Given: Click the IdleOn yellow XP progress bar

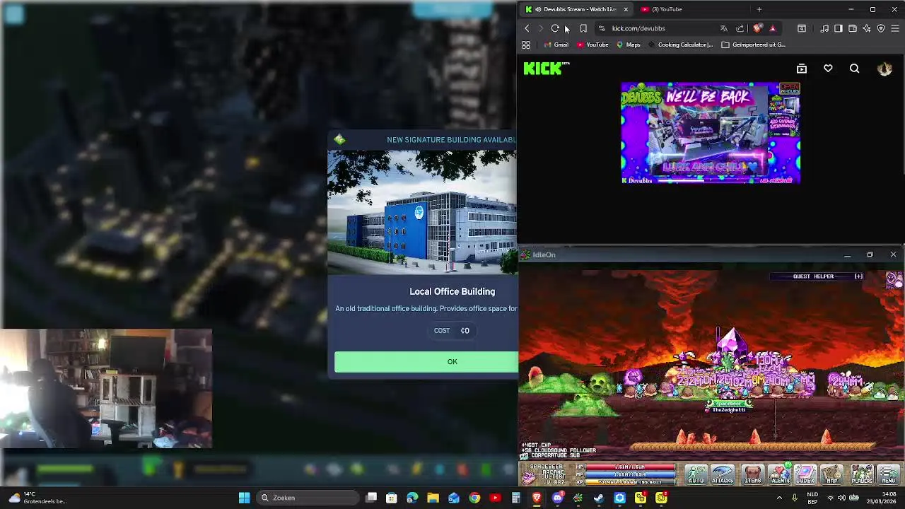Looking at the screenshot, I should [x=630, y=482].
